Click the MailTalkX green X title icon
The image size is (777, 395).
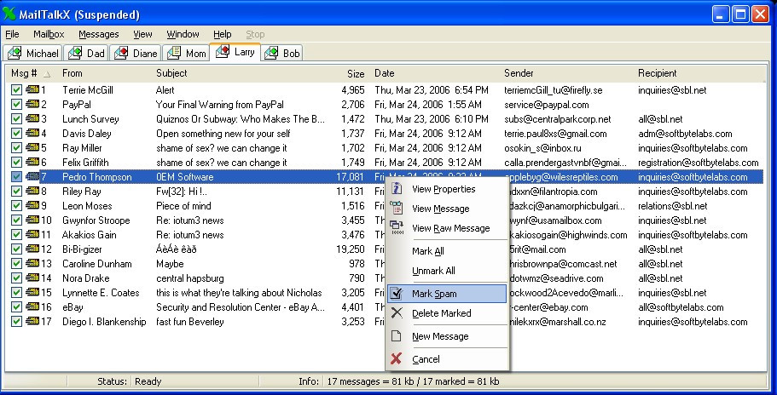pos(9,14)
